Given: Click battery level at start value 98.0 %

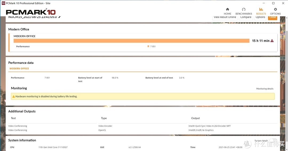Looking at the screenshot, I should point(115,78).
